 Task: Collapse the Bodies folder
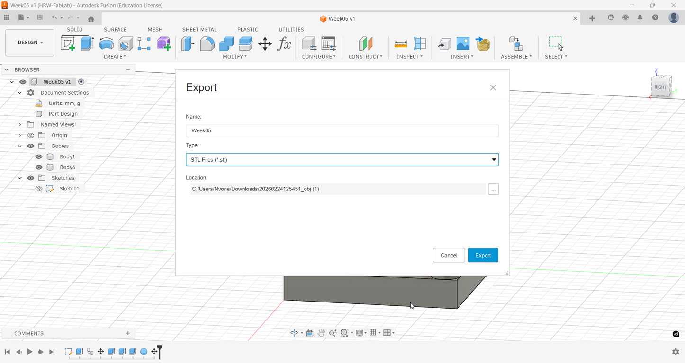click(19, 146)
